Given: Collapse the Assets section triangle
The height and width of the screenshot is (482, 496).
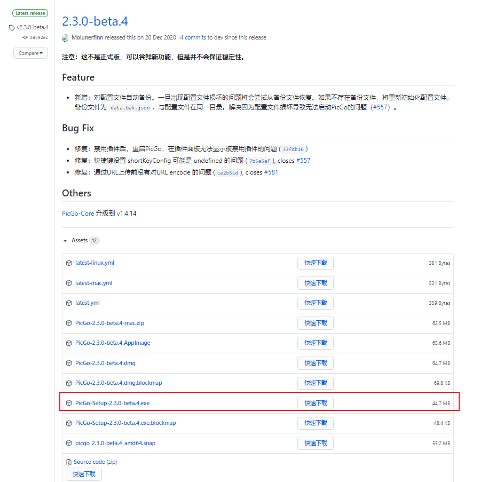Looking at the screenshot, I should pyautogui.click(x=65, y=241).
